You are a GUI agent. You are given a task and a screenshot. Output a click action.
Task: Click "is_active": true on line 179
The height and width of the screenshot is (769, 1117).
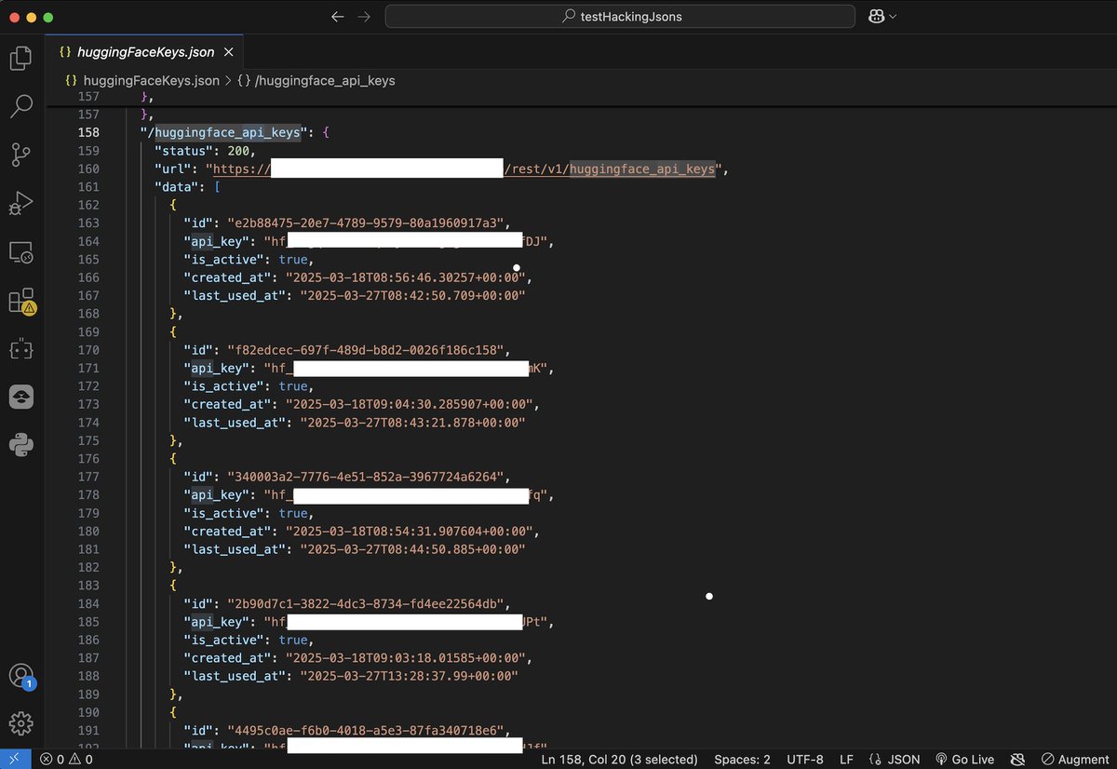(x=248, y=514)
